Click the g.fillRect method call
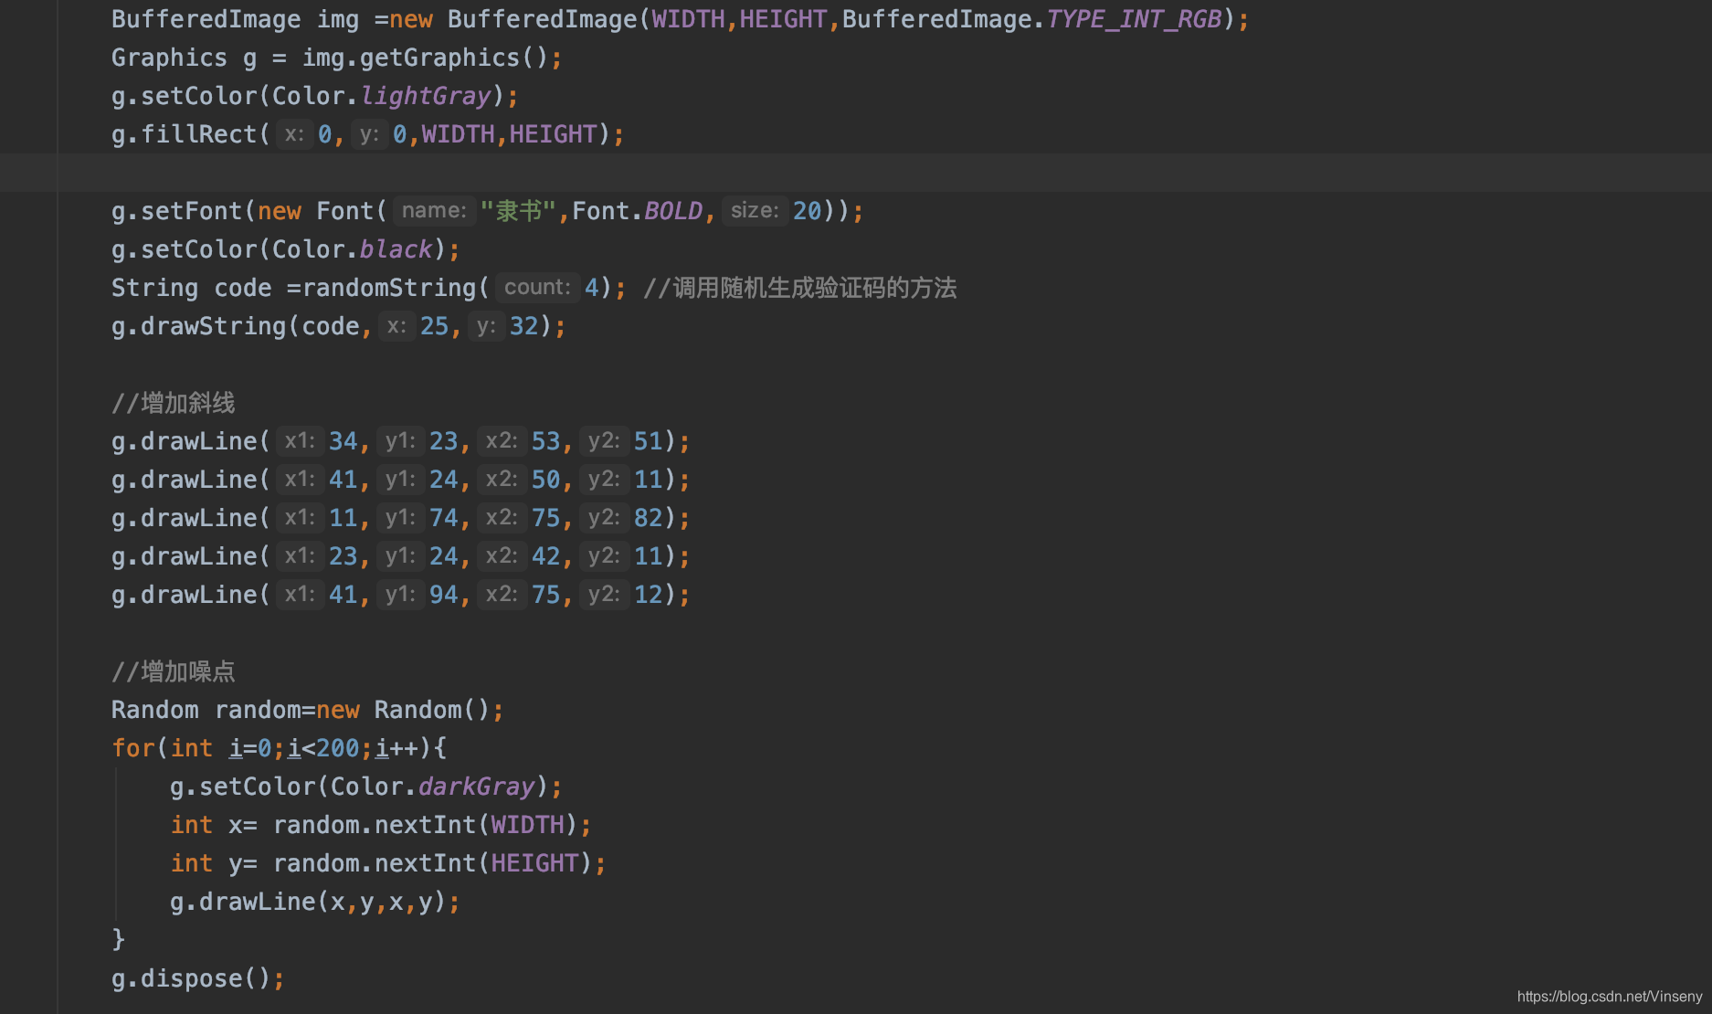 click(190, 134)
